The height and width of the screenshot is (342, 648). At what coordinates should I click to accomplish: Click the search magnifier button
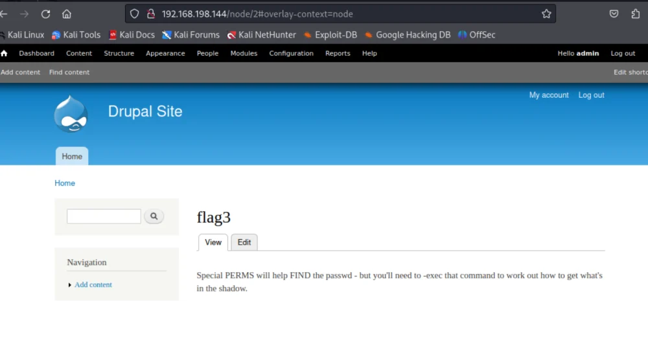coord(154,216)
